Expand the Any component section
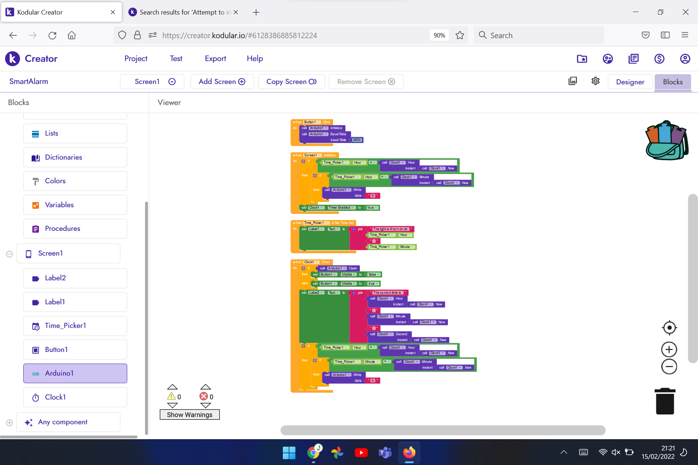The width and height of the screenshot is (698, 465). click(9, 422)
